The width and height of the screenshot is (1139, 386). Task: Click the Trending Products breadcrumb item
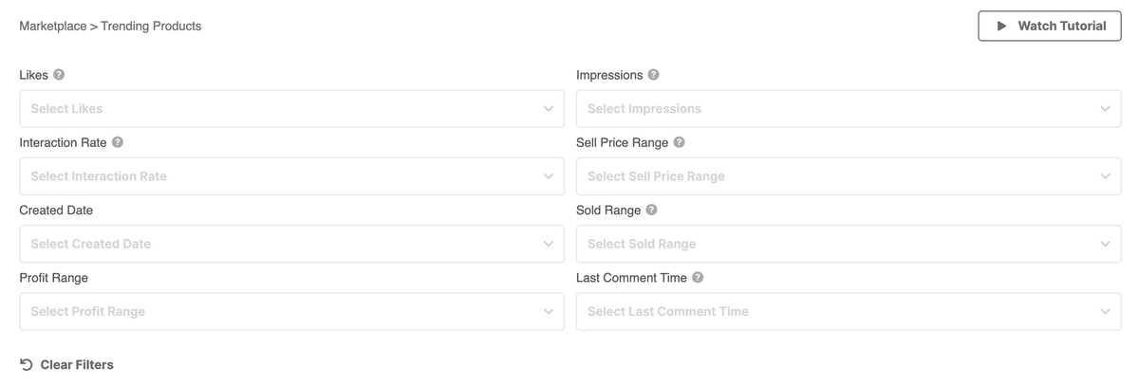pyautogui.click(x=151, y=27)
